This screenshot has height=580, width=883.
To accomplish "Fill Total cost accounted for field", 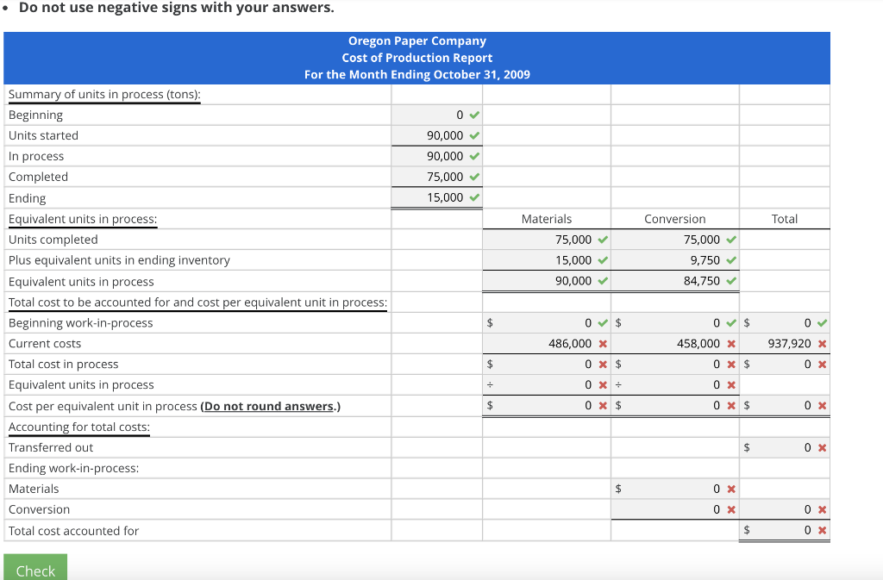I will point(785,530).
